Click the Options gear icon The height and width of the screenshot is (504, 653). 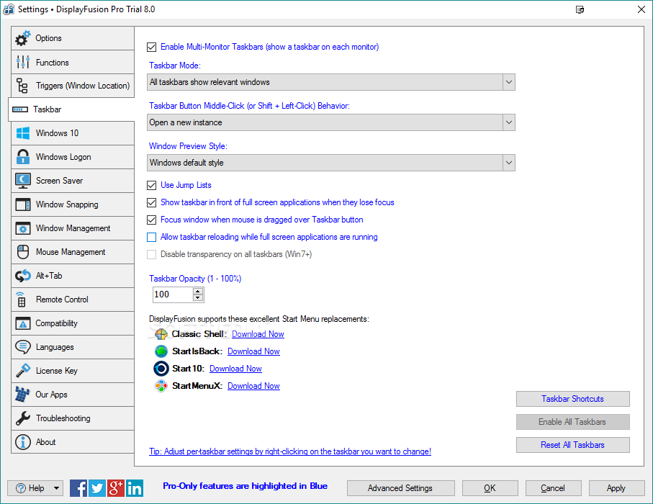22,38
